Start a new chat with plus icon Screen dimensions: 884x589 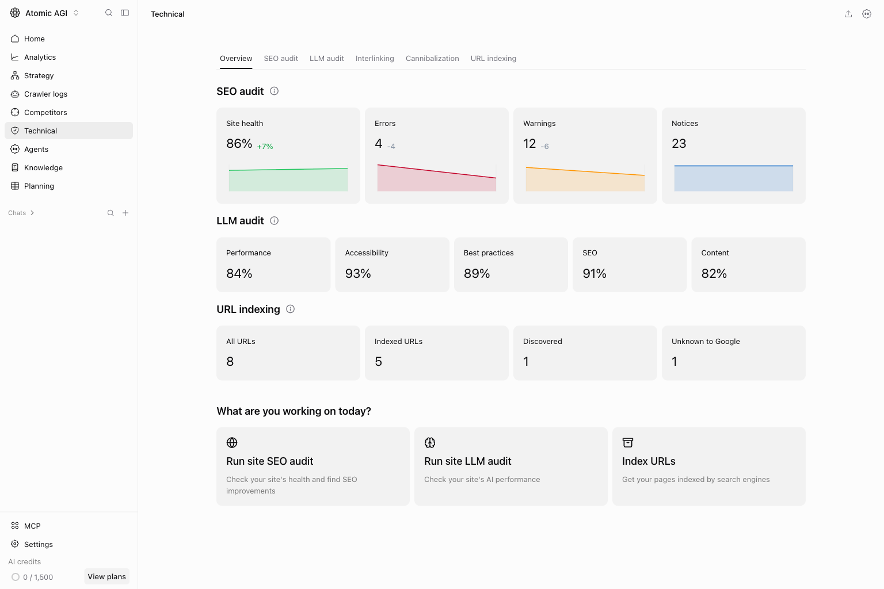125,213
